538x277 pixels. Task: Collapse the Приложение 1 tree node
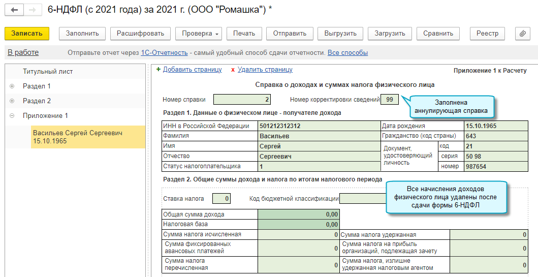(12, 116)
